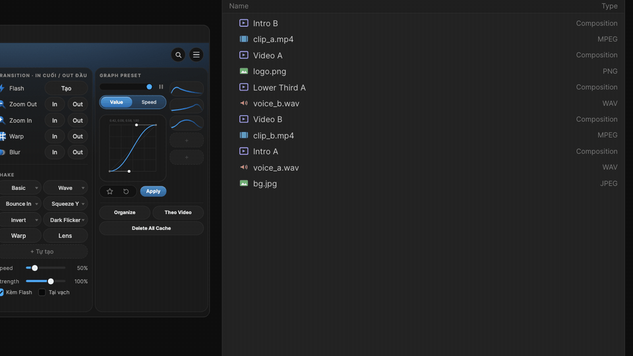
Task: Apply Zoom Out Out transition
Action: tap(78, 104)
